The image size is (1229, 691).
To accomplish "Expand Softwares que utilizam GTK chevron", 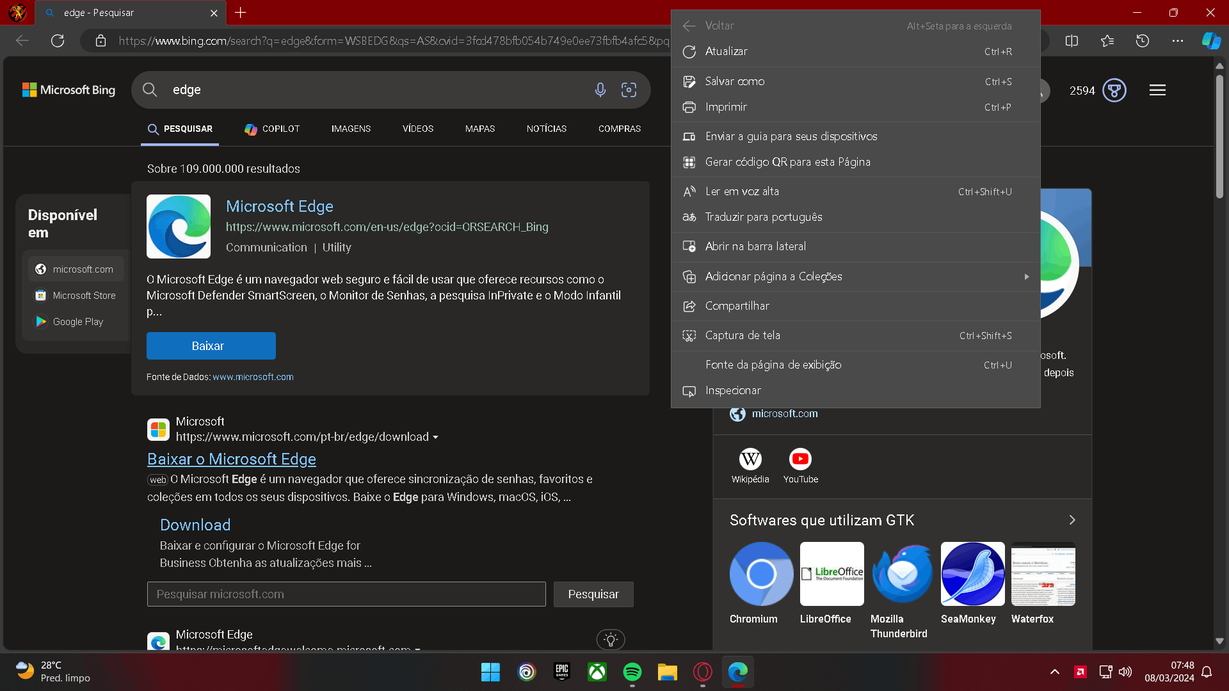I will click(x=1072, y=520).
